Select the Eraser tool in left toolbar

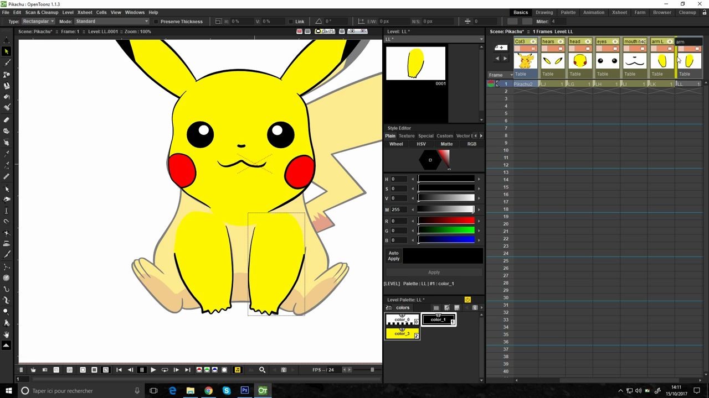coord(7,119)
